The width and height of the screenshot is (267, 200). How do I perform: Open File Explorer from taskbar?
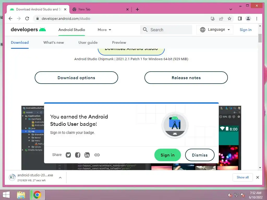(21, 195)
